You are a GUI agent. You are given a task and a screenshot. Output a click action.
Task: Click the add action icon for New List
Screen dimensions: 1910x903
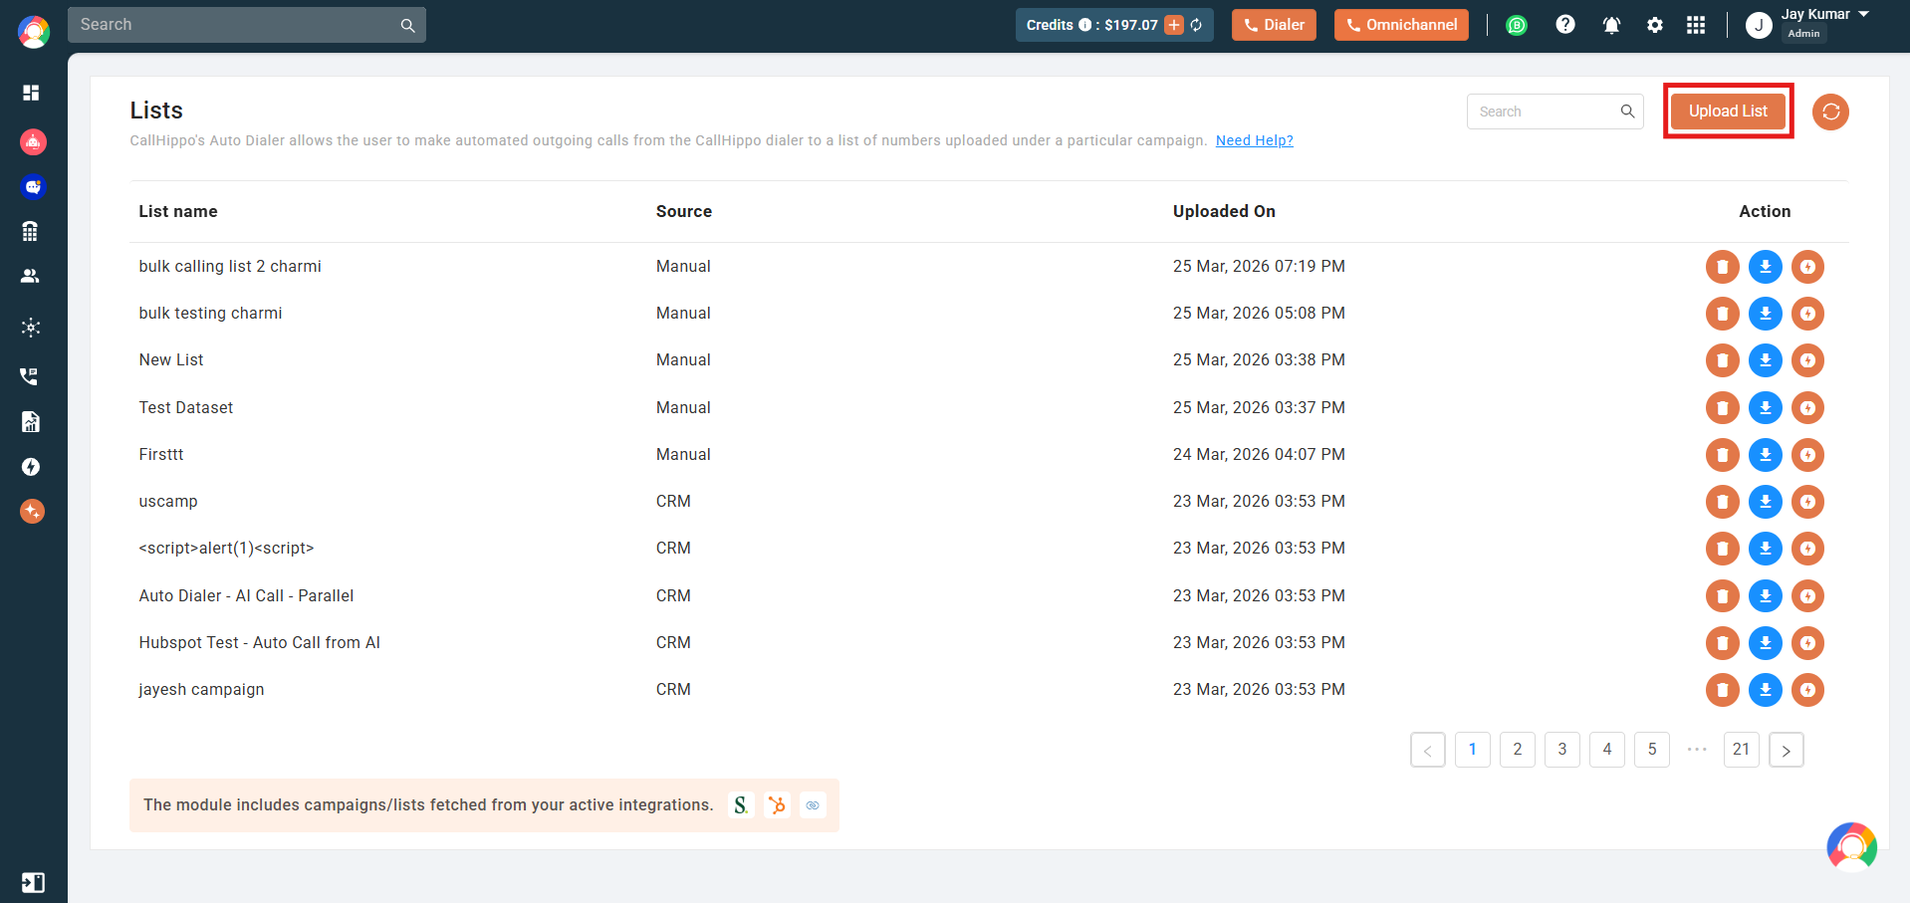(1807, 360)
